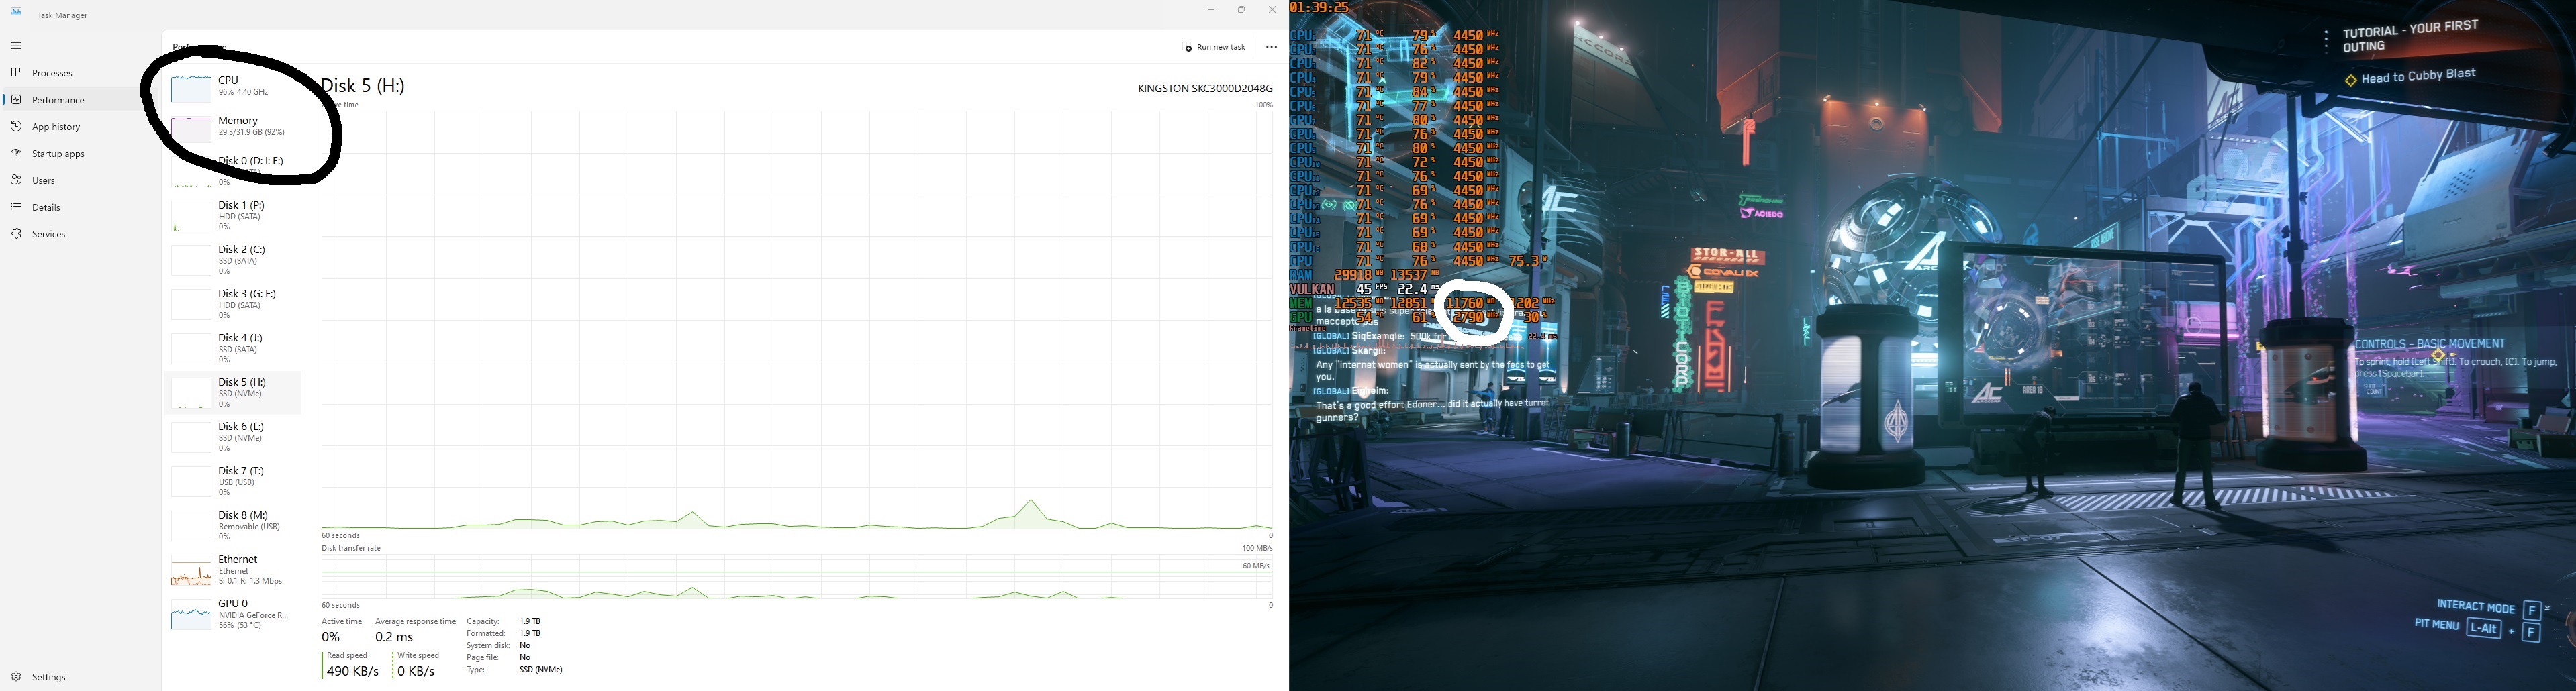
Task: Open the three-dot more options menu
Action: click(1271, 47)
